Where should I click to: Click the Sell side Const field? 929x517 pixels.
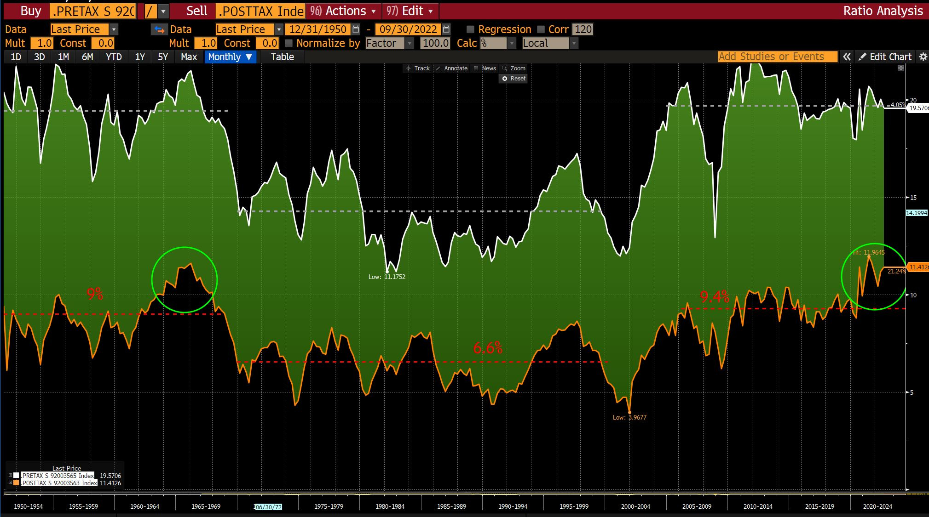pyautogui.click(x=267, y=43)
